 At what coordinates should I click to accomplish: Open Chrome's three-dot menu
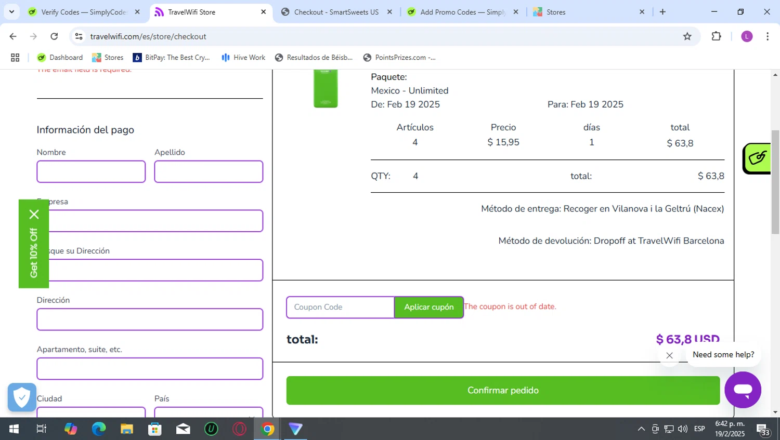(768, 36)
